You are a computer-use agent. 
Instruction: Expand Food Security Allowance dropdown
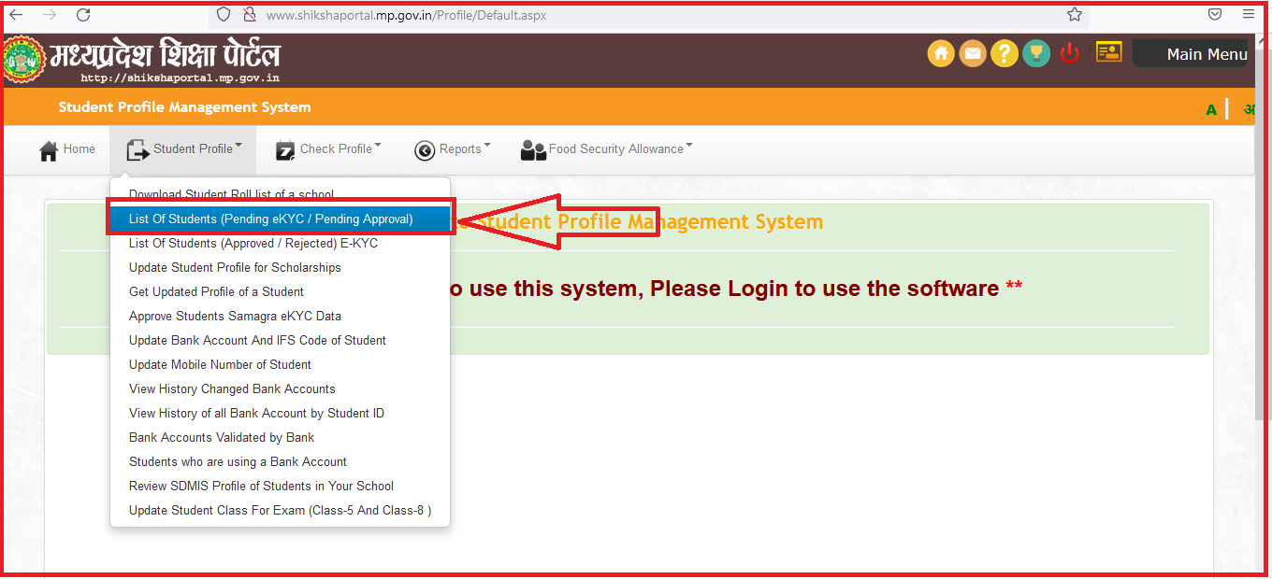click(607, 149)
